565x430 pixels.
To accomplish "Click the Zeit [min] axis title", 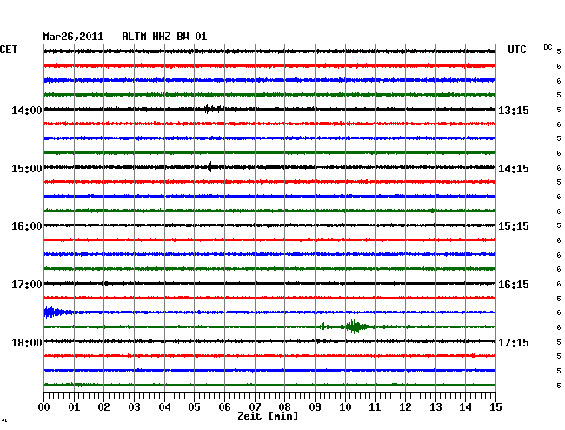I will tap(268, 416).
